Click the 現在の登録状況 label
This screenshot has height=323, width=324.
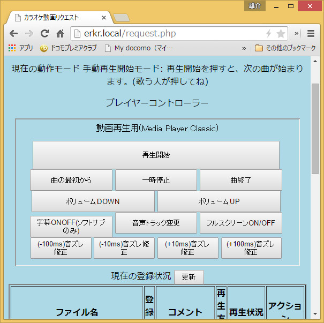141,276
